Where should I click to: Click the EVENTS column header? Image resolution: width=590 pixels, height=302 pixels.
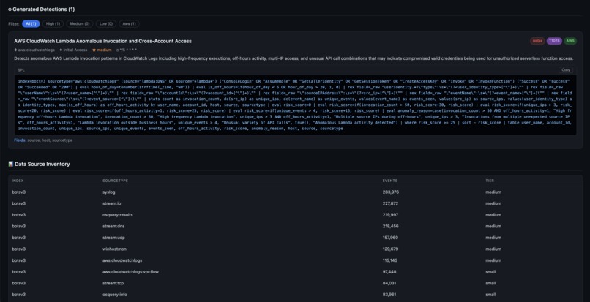pos(390,181)
